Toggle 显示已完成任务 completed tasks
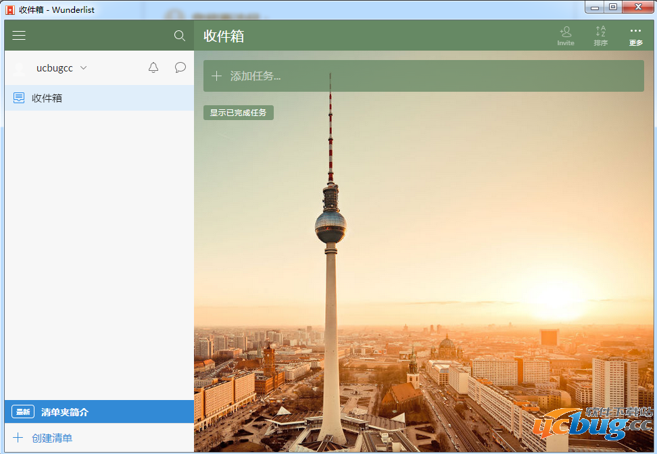This screenshot has height=454, width=657. [238, 113]
